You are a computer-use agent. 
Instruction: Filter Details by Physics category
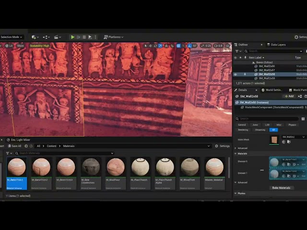pos(292,125)
